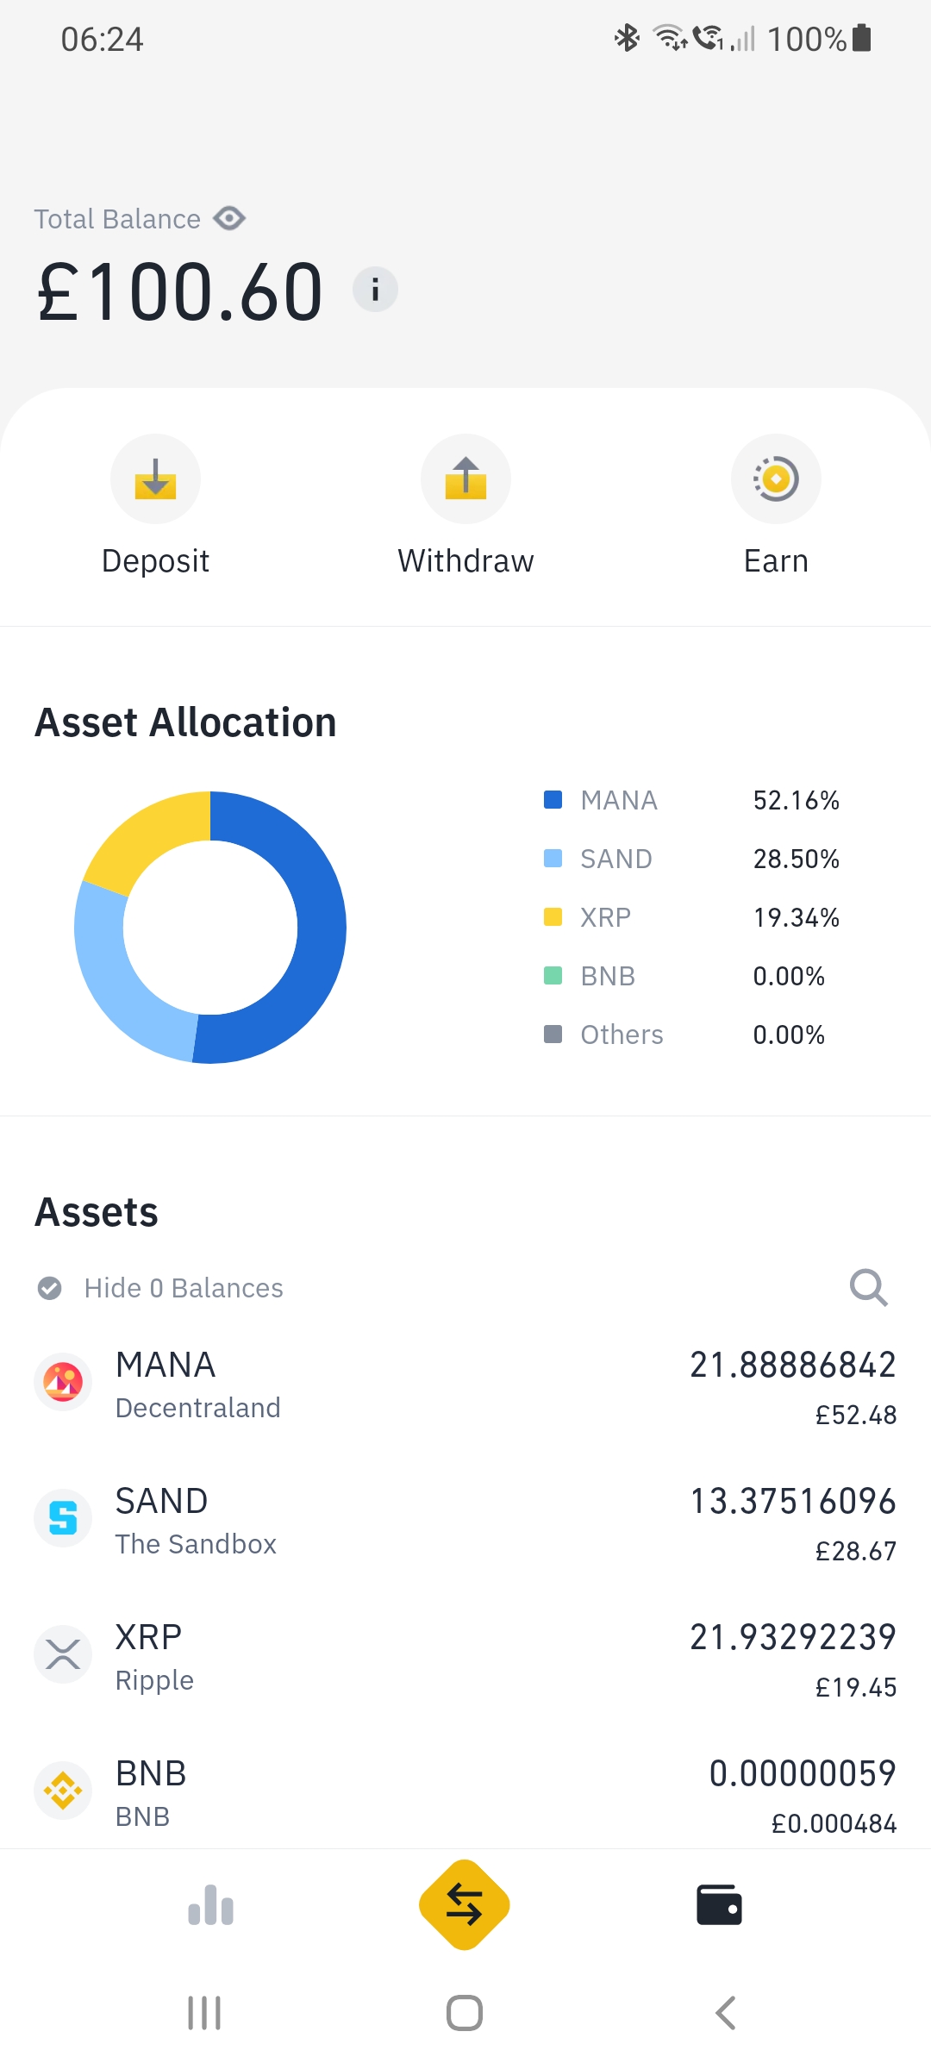
Task: Tap the XRP Ripple coin icon
Action: tap(63, 1654)
